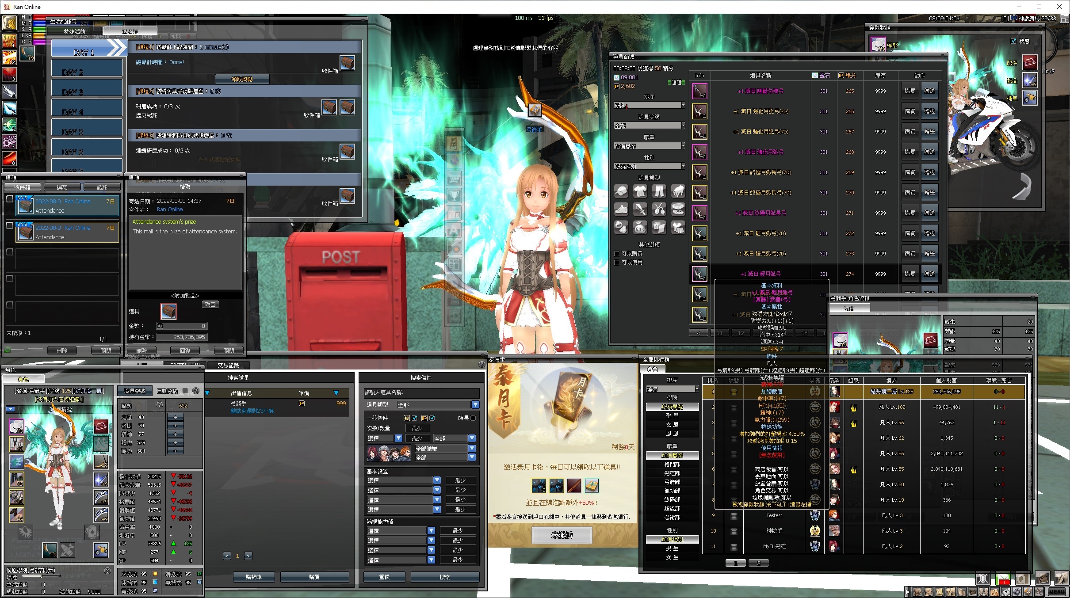Click the 請輸入道具名稱 search input field
1070x598 pixels.
coord(421,392)
